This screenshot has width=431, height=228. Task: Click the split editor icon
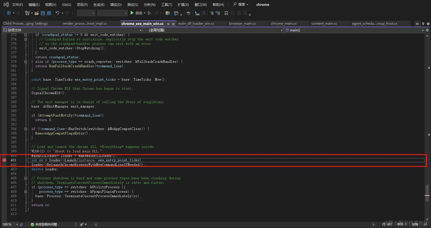pos(427,30)
